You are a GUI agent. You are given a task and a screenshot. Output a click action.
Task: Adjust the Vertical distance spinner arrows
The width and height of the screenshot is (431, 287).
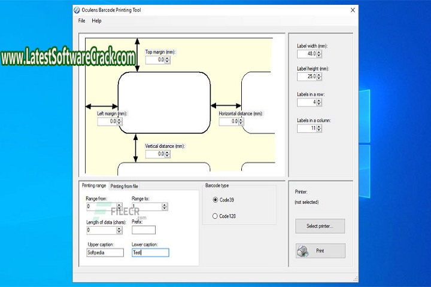point(168,154)
